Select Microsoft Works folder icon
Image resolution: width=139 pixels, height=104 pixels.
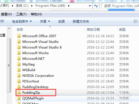coord(19,53)
